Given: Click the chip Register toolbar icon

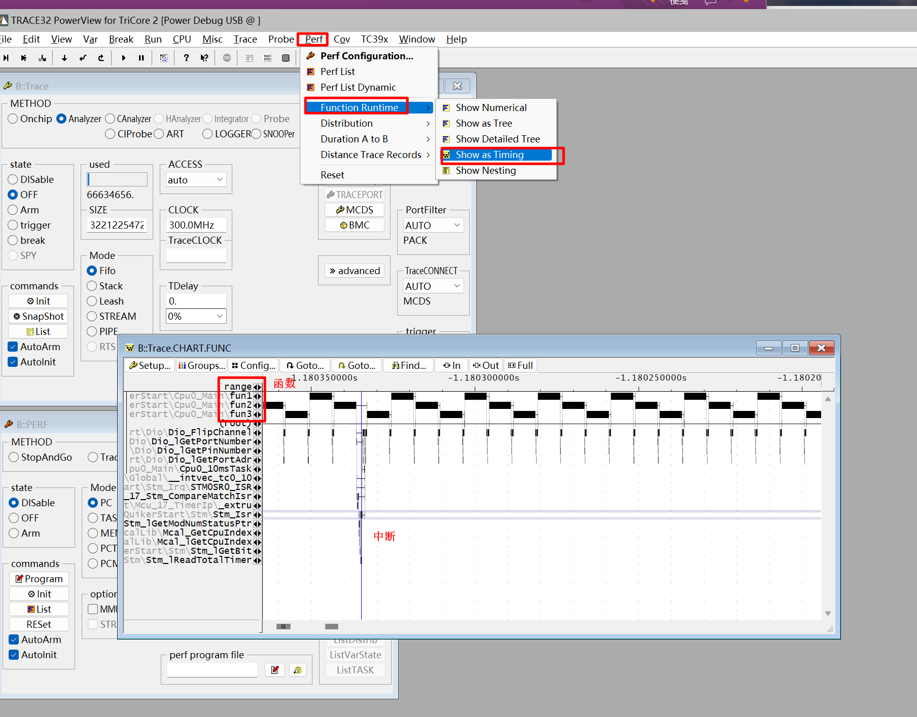Looking at the screenshot, I should 286,58.
